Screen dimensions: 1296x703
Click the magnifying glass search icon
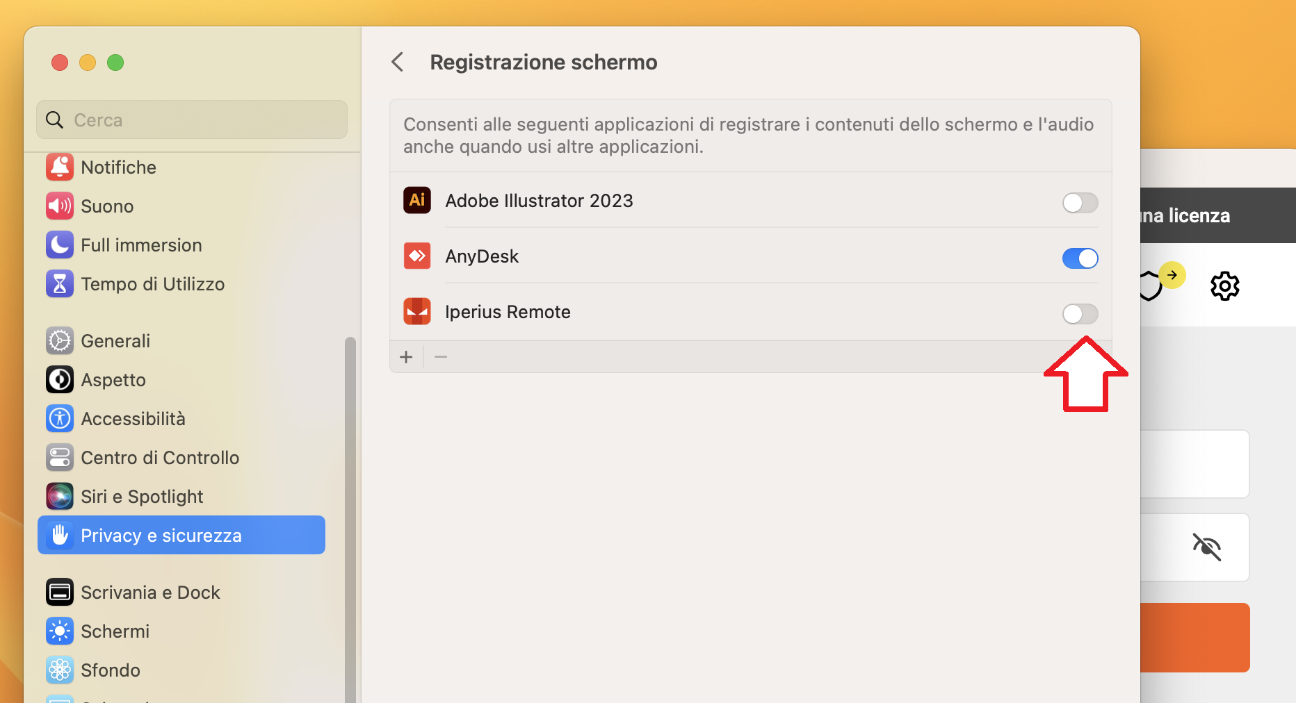pyautogui.click(x=54, y=119)
